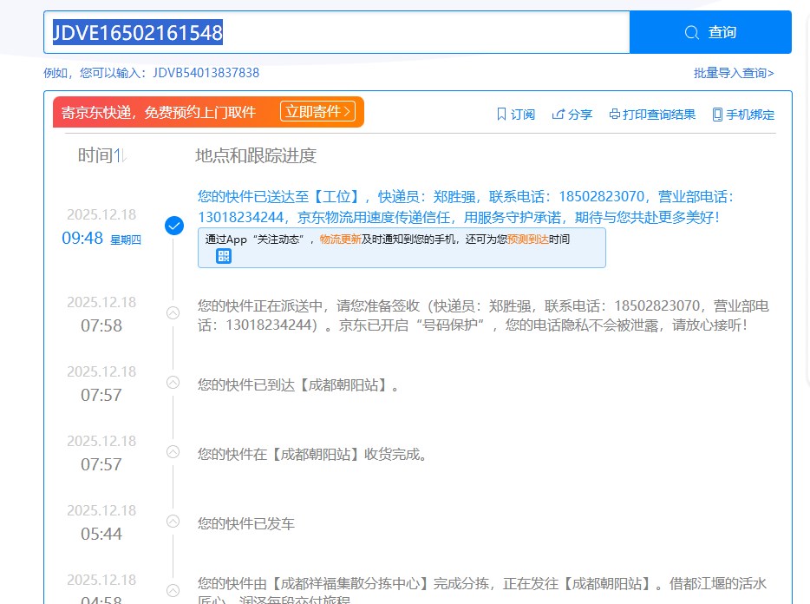810x604 pixels.
Task: Expand the 已到达成都朝阳站 timeline node
Action: tap(173, 382)
